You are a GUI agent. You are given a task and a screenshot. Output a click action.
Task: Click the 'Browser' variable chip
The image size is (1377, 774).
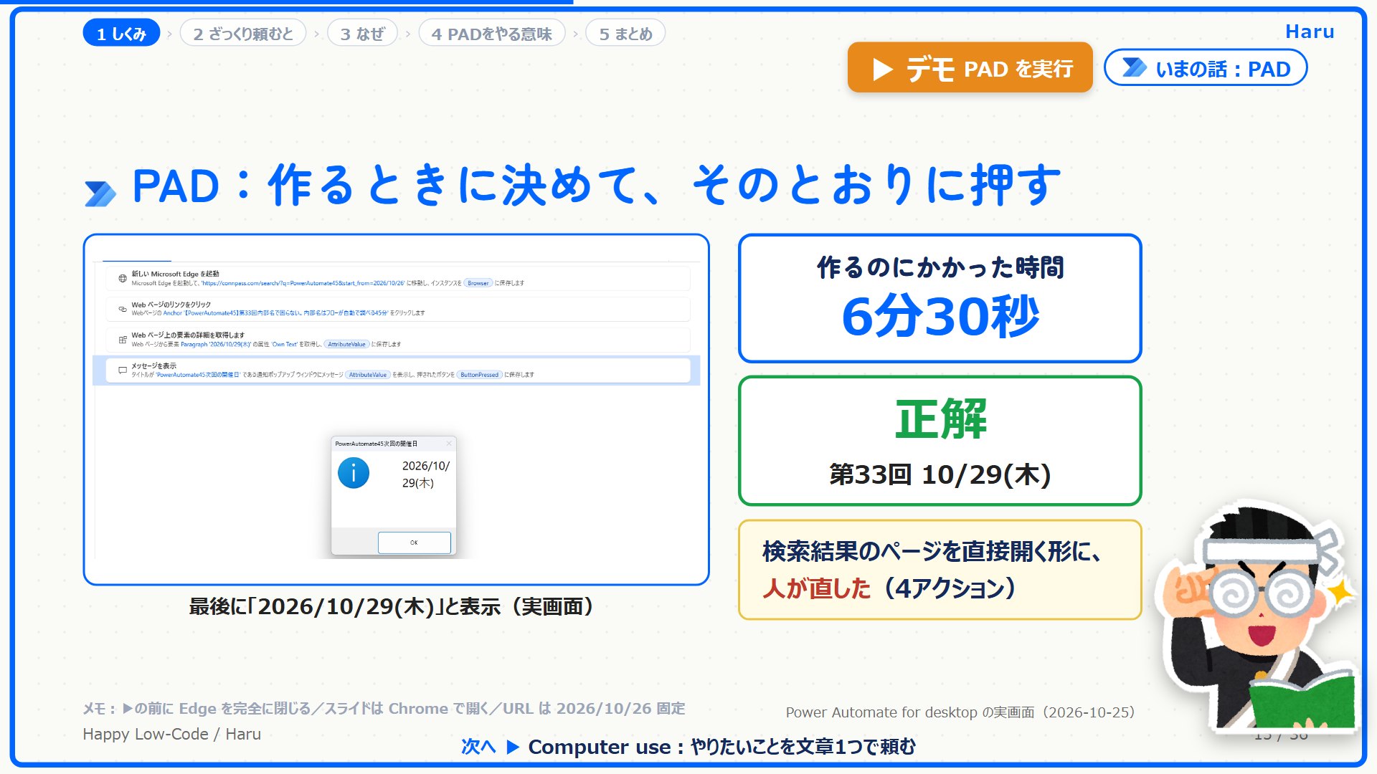point(478,283)
